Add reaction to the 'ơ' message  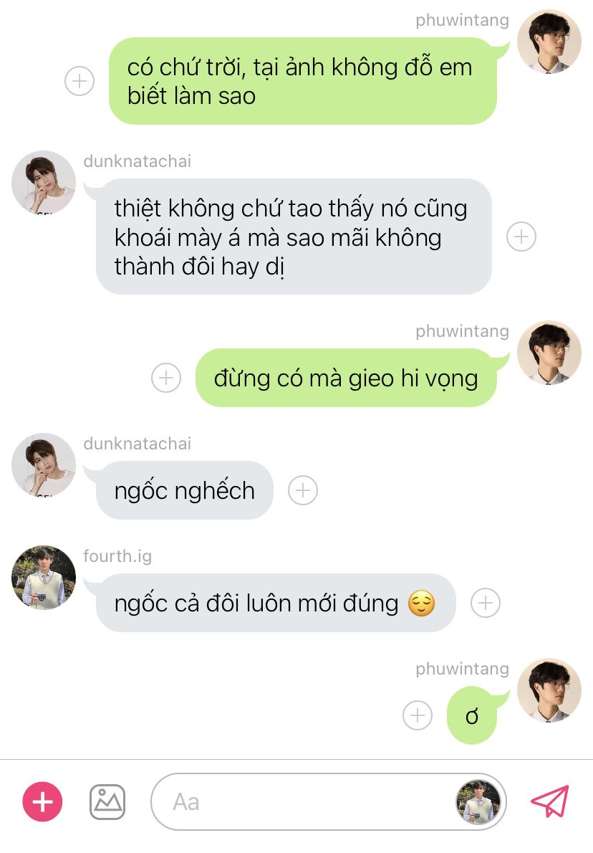tap(418, 715)
